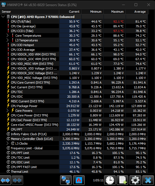The image size is (155, 186).
Task: Close sensors with the blue X icon
Action: coord(148,180)
